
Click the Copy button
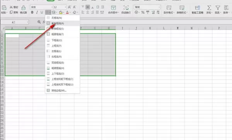tap(14, 12)
